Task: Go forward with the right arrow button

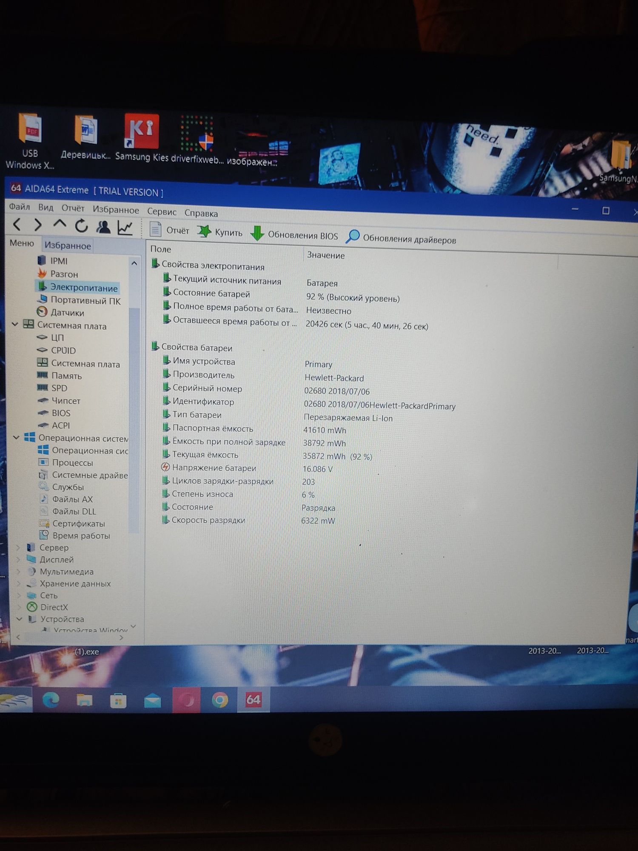Action: (x=38, y=225)
